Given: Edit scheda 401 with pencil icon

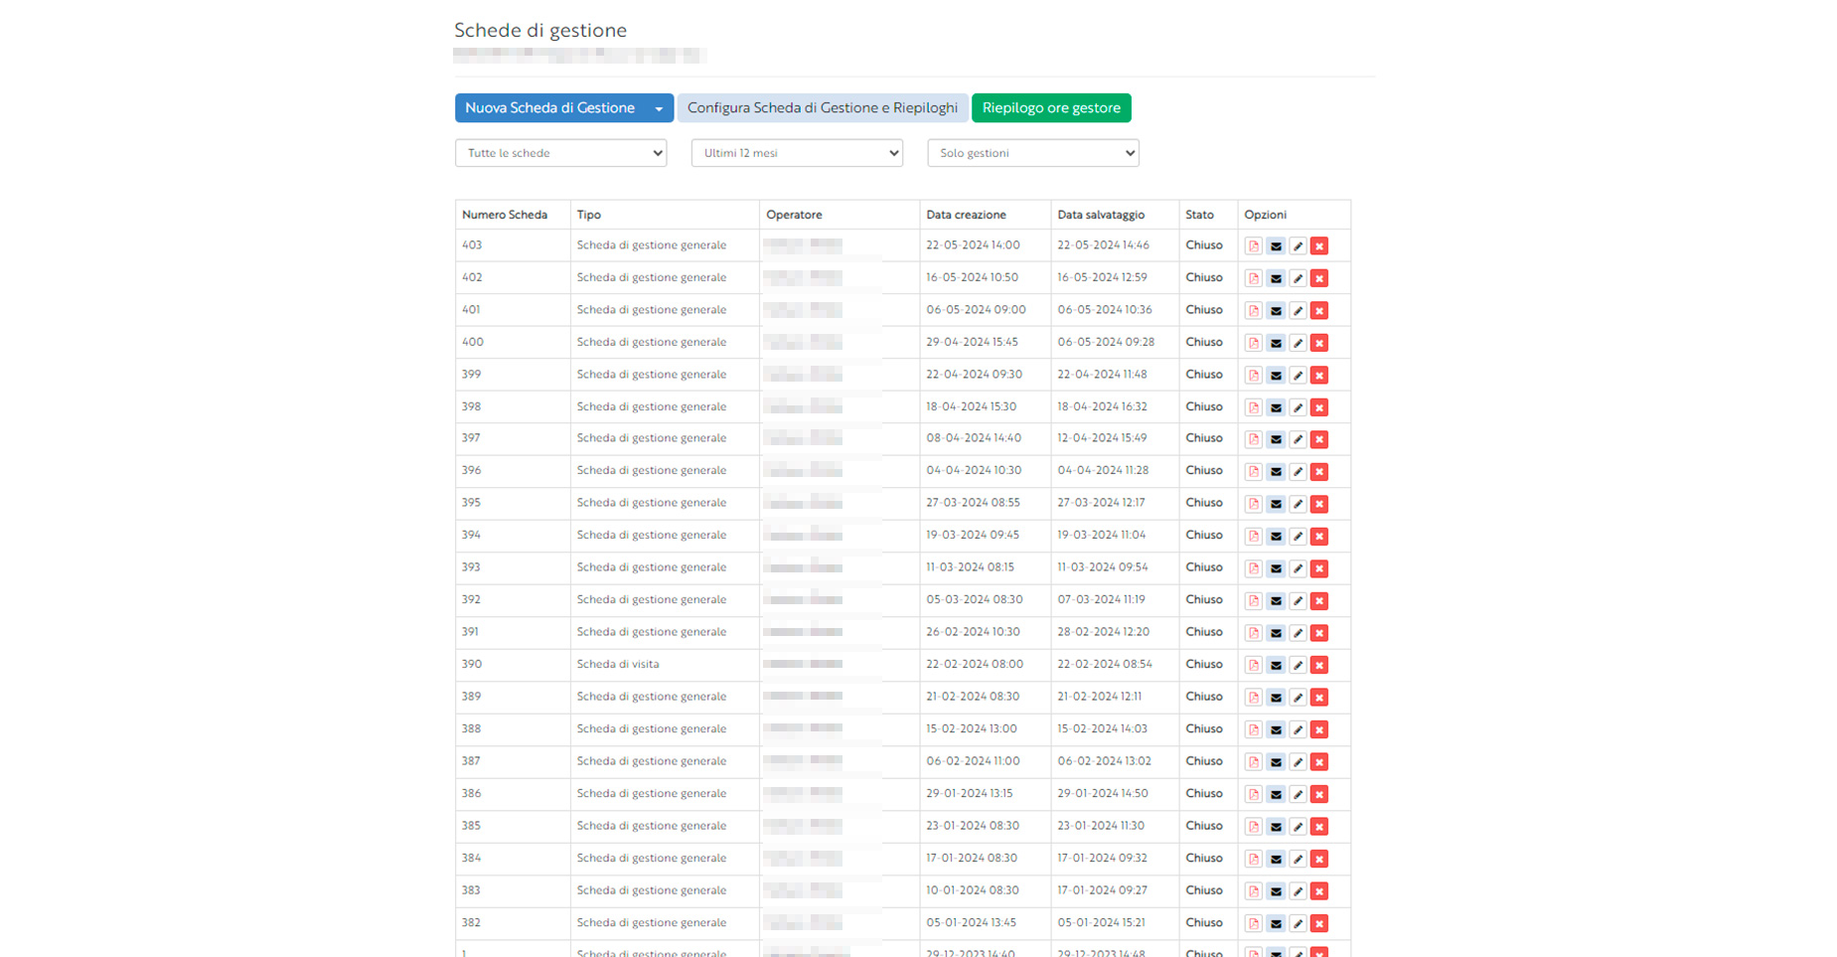Looking at the screenshot, I should [1298, 311].
